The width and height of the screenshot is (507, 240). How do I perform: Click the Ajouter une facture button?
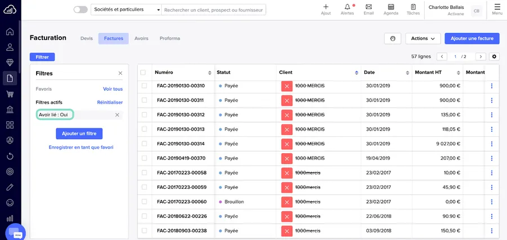[472, 38]
